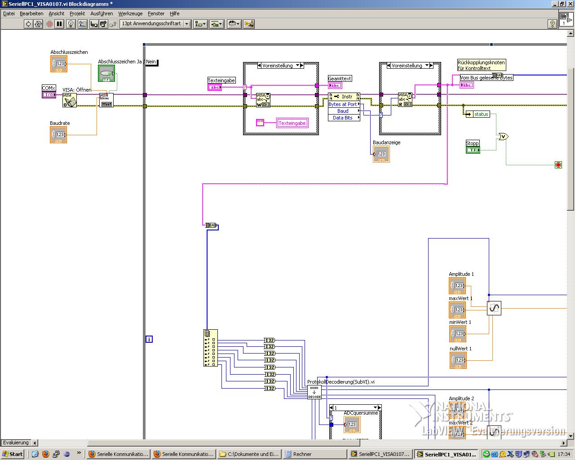Image resolution: width=575 pixels, height=460 pixels.
Task: Click the Retain Wire Values icon
Action: [83, 24]
